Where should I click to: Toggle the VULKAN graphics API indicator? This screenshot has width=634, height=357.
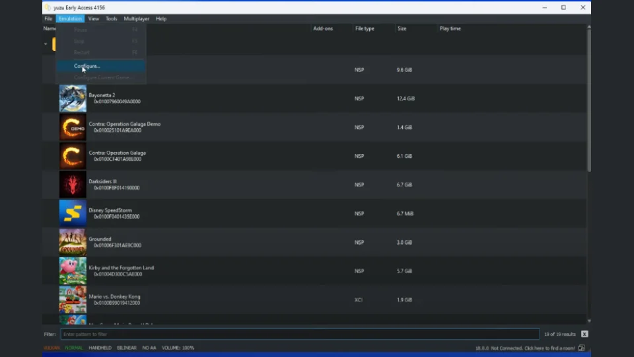coord(52,348)
